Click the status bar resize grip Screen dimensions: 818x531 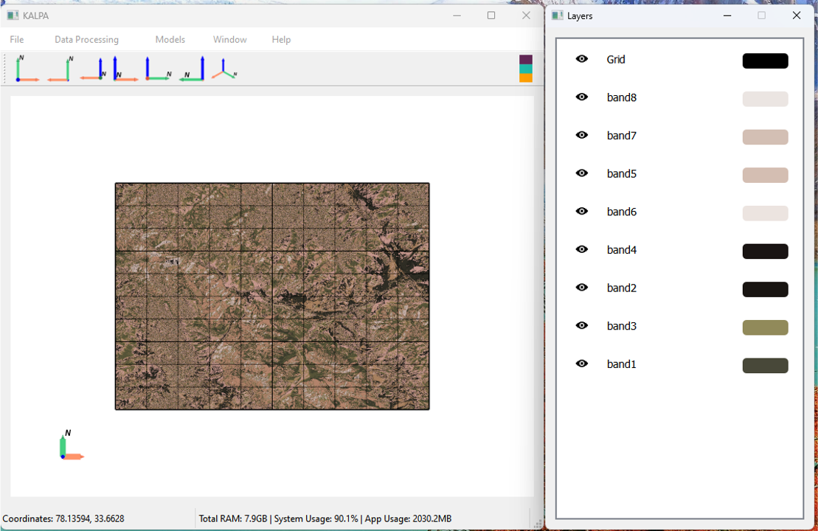pos(537,524)
